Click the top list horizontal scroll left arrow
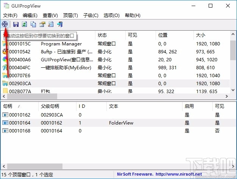The width and height of the screenshot is (237, 179). click(4, 96)
